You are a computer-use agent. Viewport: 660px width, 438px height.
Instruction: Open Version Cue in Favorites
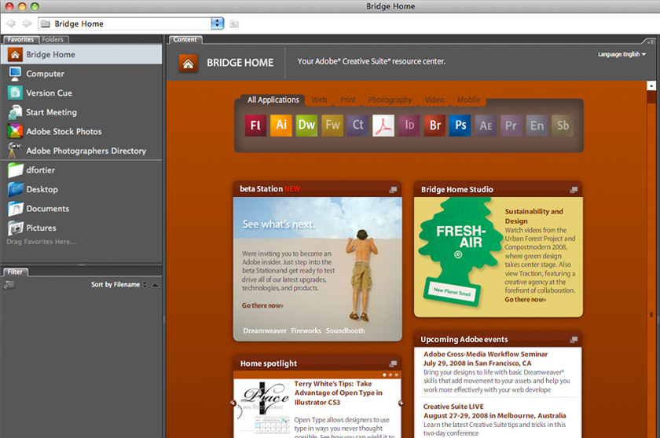[81, 93]
